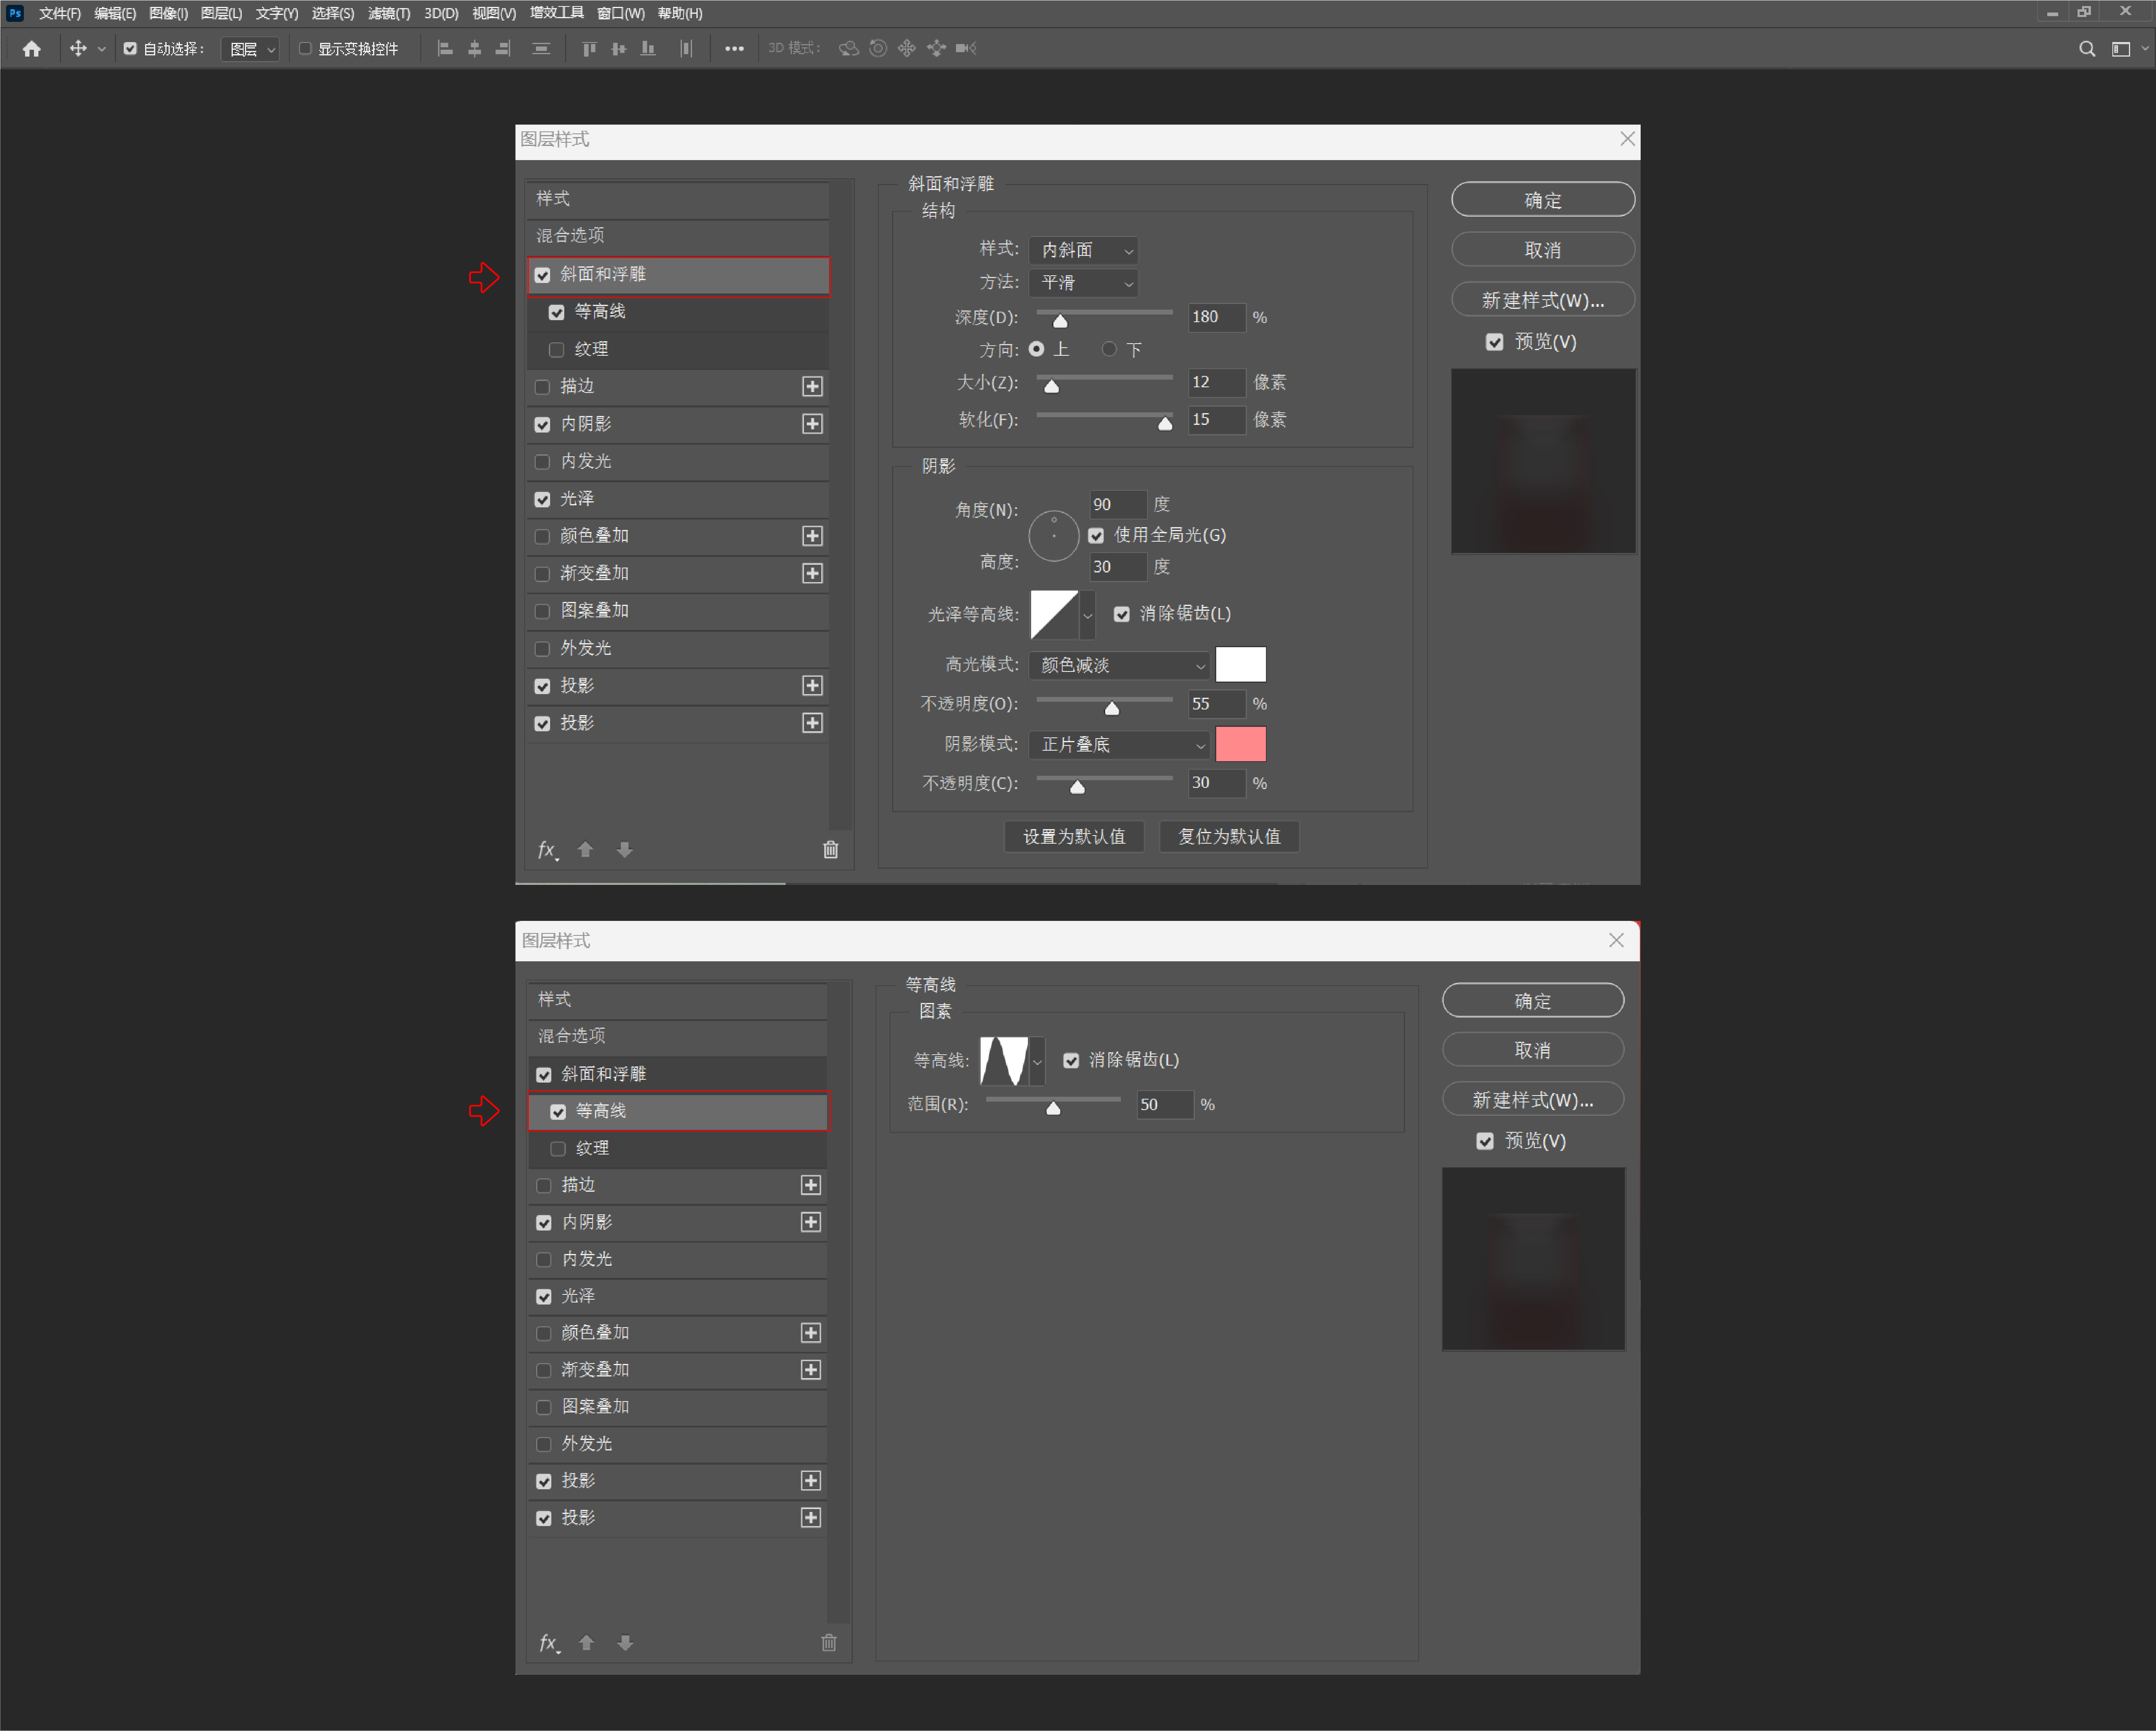Click move effect down arrow in 斜面和浮雕 dialog
2156x1731 pixels.
pos(625,850)
